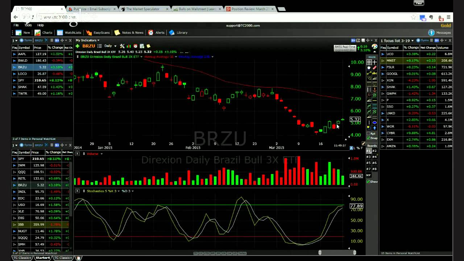
Task: Select the eraser drawing tool
Action: (374, 68)
